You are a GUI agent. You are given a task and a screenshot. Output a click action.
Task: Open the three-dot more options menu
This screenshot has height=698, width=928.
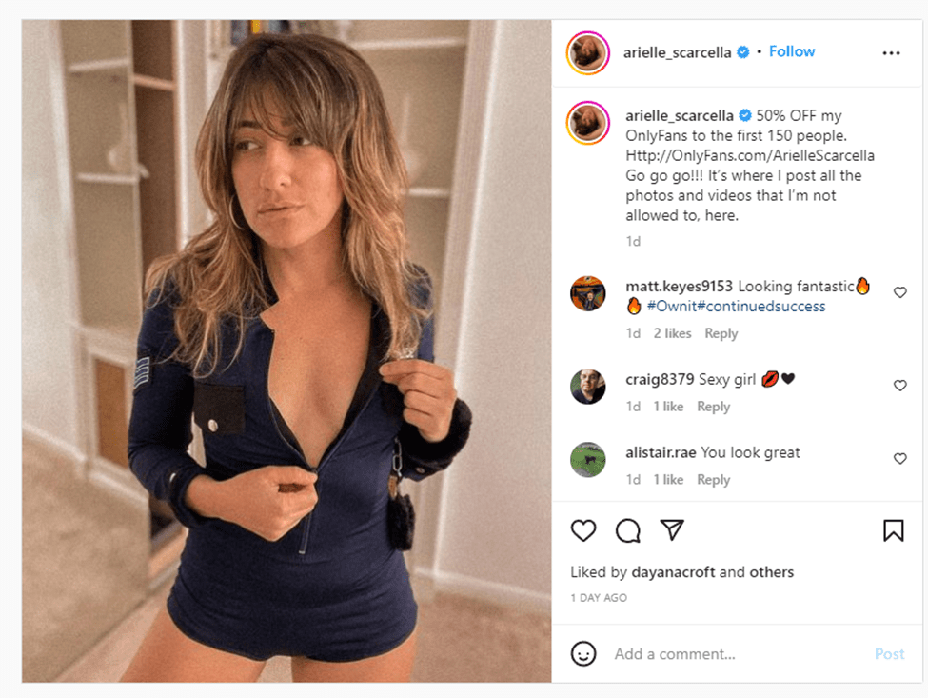[891, 53]
